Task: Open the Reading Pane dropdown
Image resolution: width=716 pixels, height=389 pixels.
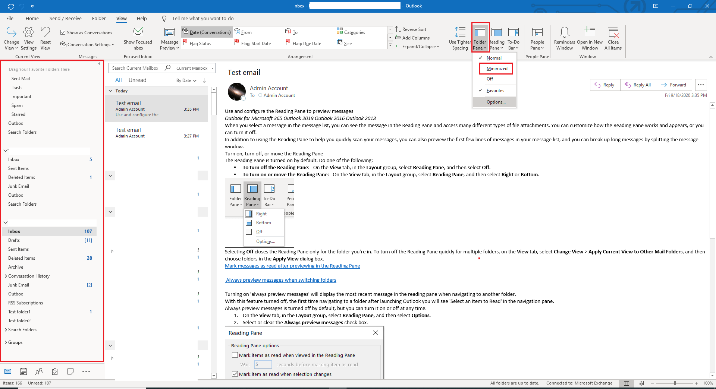Action: click(x=496, y=38)
